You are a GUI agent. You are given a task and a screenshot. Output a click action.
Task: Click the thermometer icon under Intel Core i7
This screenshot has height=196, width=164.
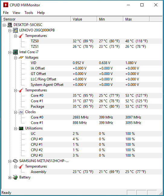click(x=21, y=90)
